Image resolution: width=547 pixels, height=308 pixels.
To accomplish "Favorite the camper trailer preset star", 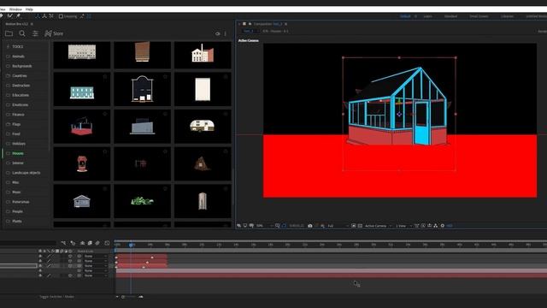I will (x=226, y=114).
